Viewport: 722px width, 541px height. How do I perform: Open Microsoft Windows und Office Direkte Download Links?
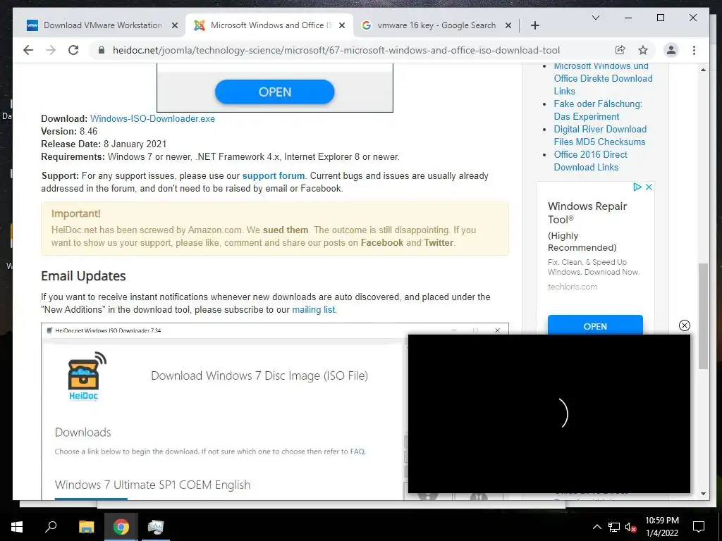click(603, 78)
